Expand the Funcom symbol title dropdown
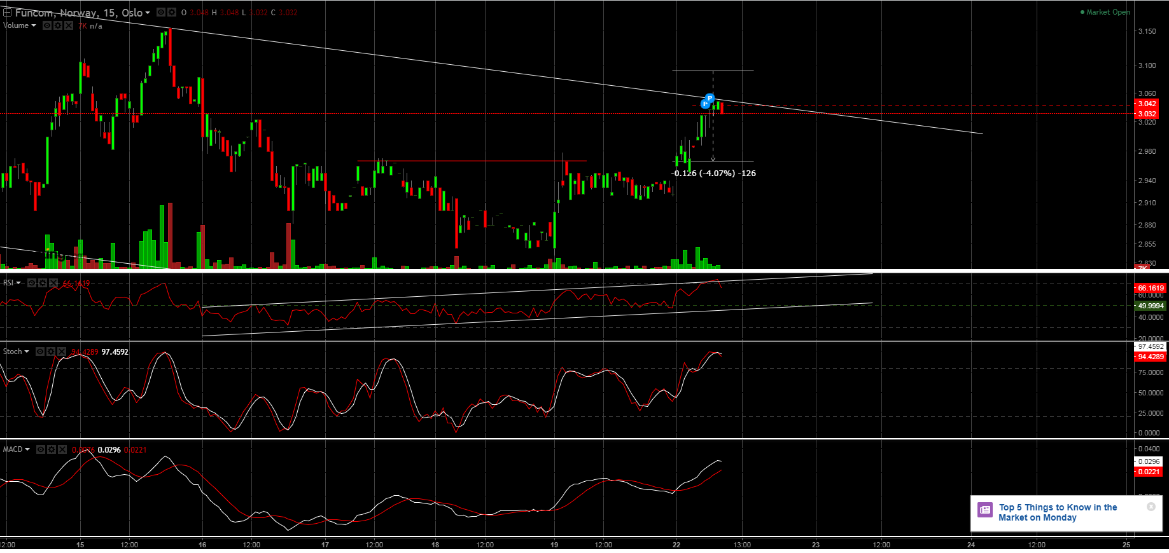 (x=148, y=13)
